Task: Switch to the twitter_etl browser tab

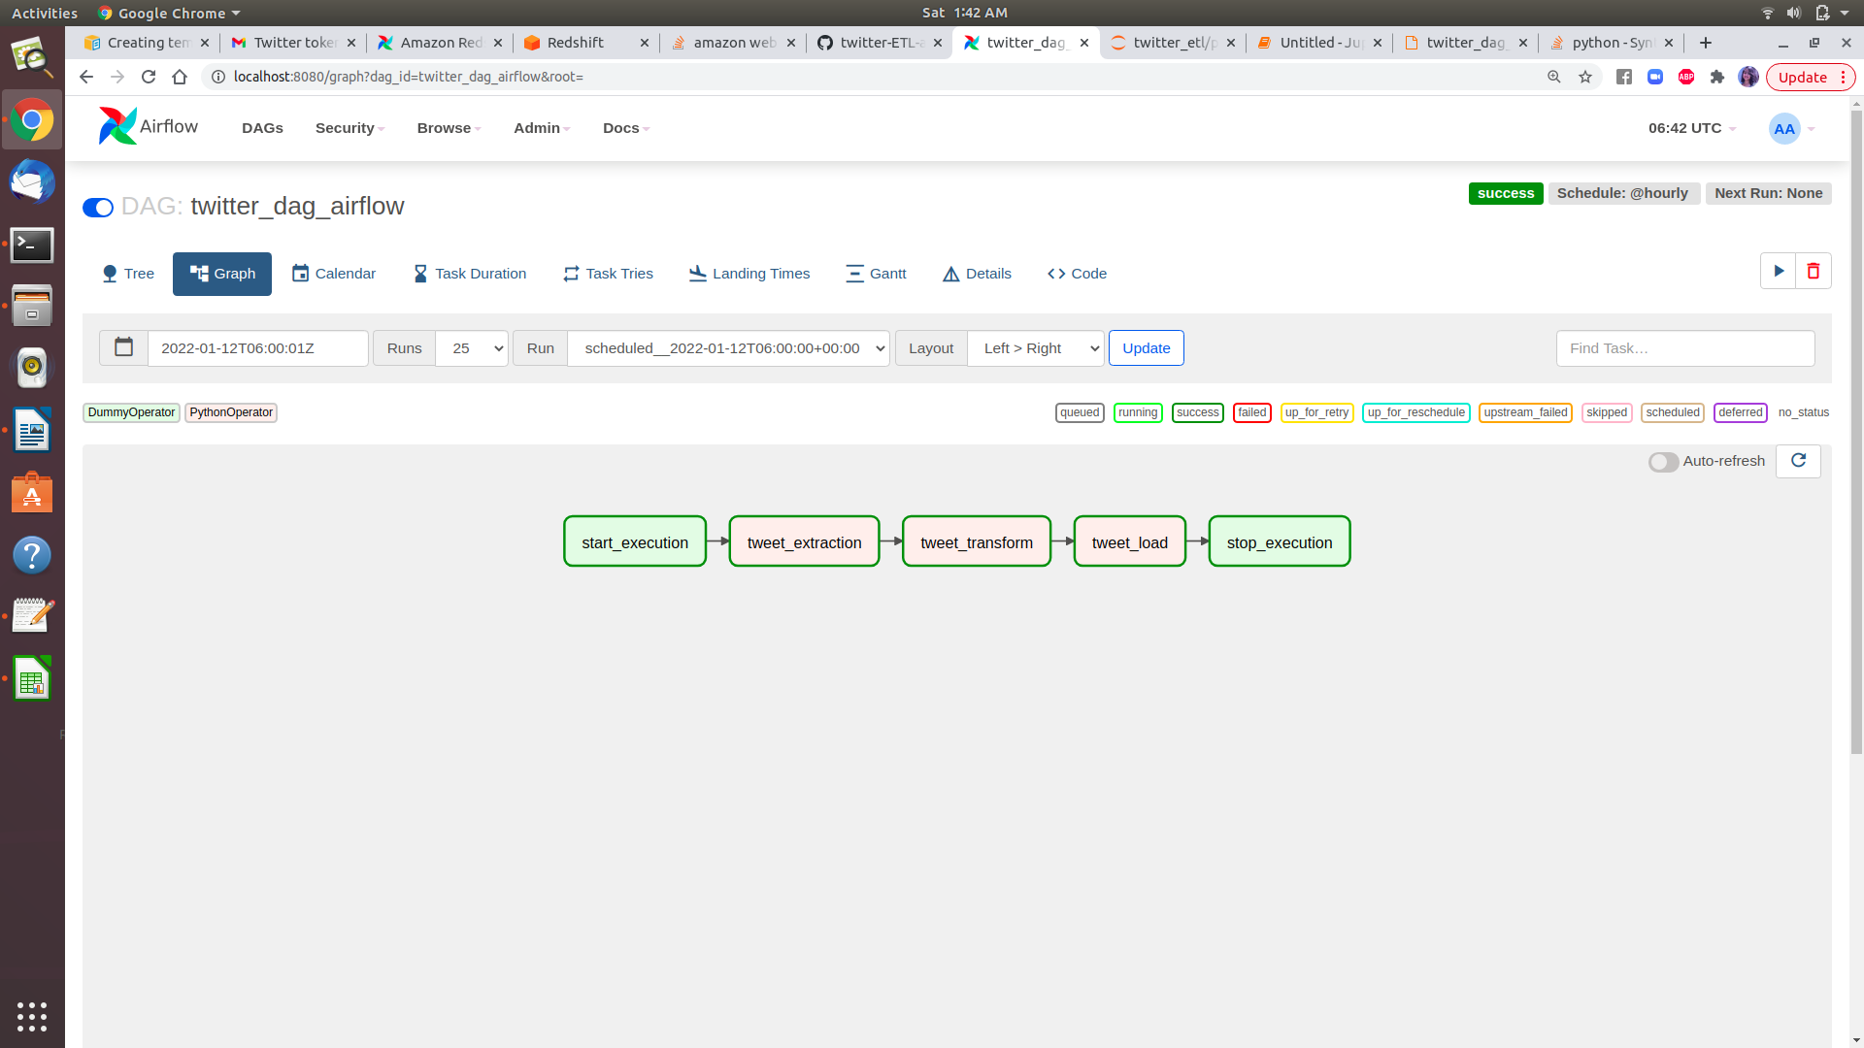Action: click(1170, 43)
